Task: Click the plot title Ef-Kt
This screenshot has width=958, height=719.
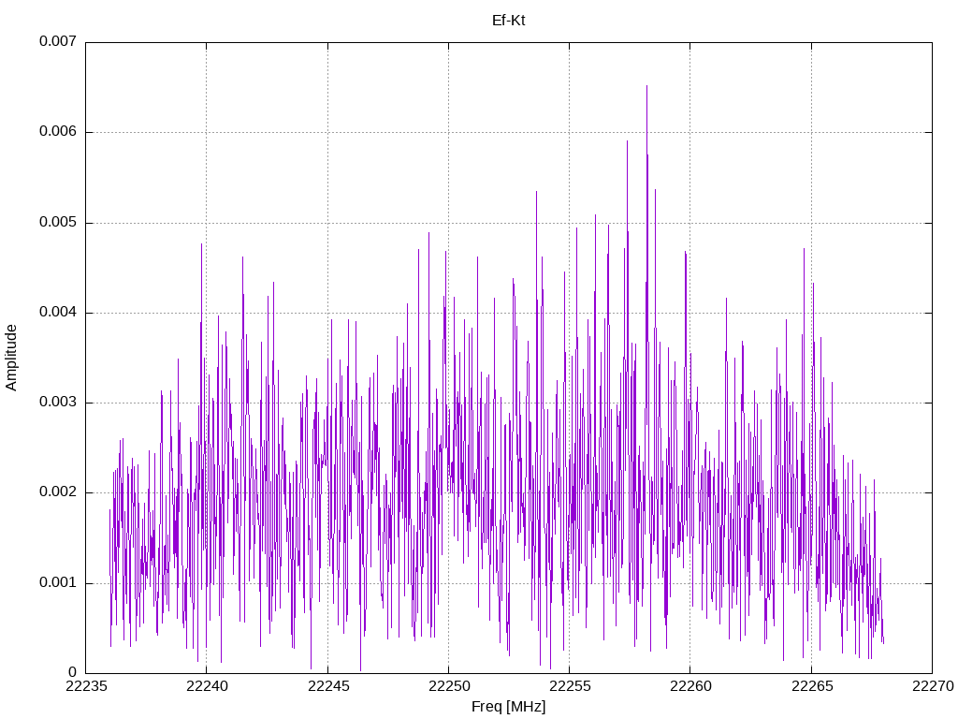Action: click(x=508, y=21)
